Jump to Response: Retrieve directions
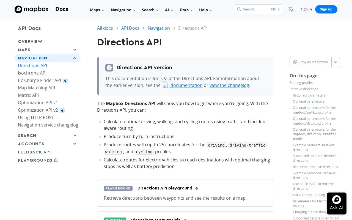This screenshot has width=352, height=220. point(315,167)
